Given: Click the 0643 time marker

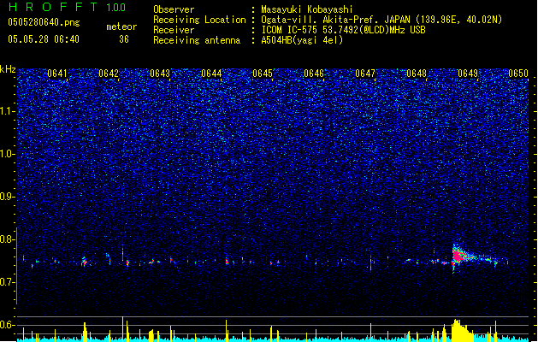Looking at the screenshot, I should (x=160, y=74).
